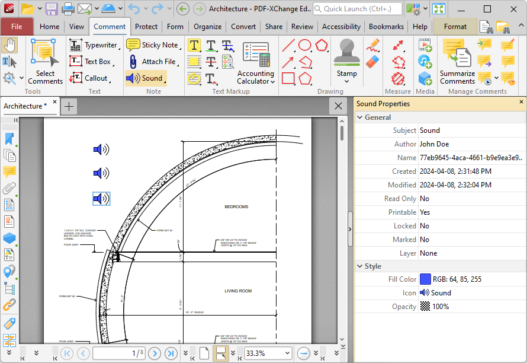Open the Layers pane icon

[9, 238]
